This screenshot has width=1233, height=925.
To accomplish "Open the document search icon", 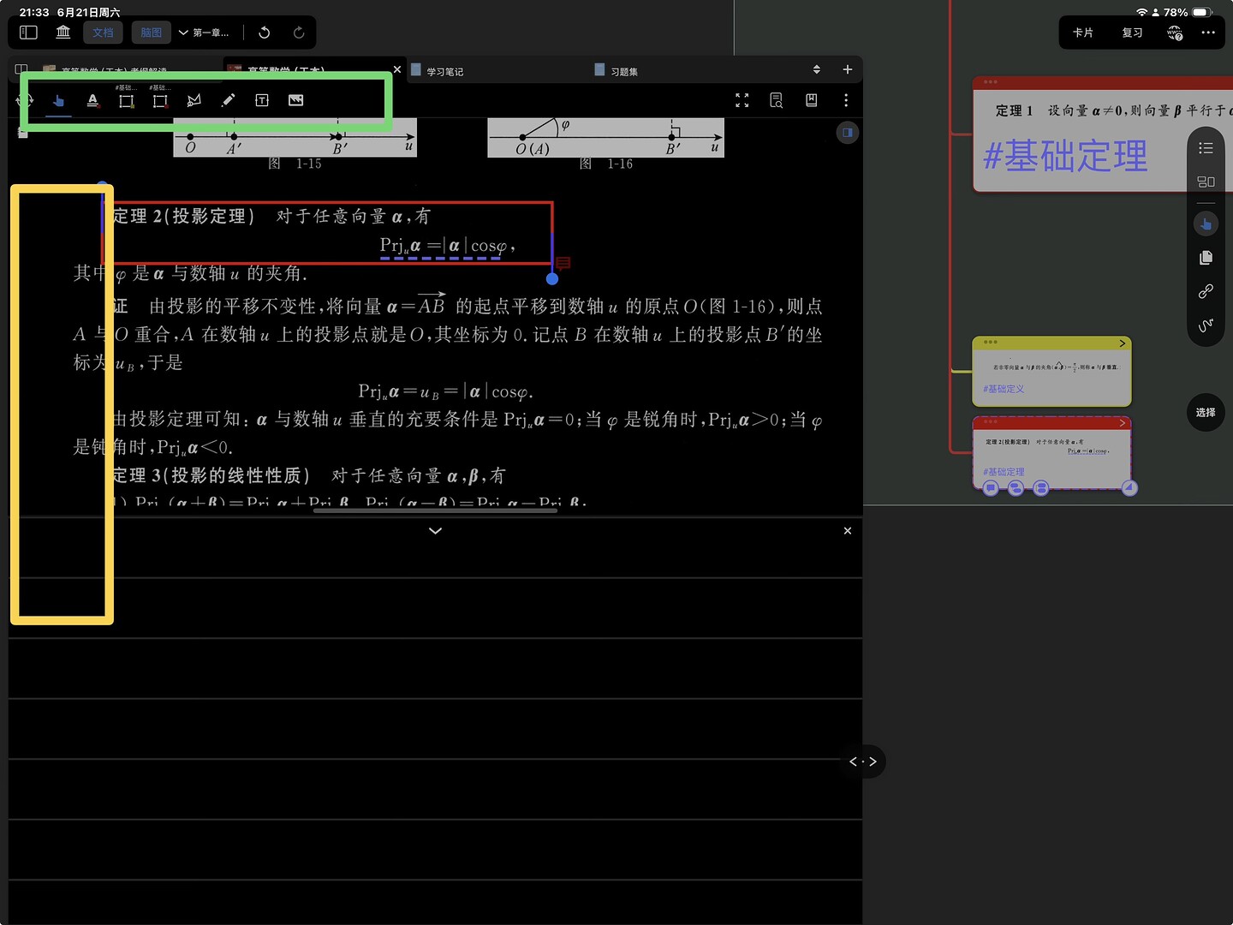I will pyautogui.click(x=777, y=100).
